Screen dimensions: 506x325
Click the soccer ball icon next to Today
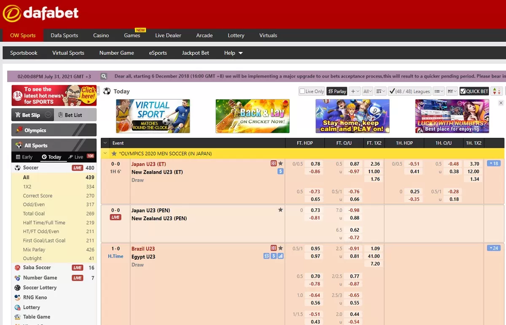click(107, 91)
